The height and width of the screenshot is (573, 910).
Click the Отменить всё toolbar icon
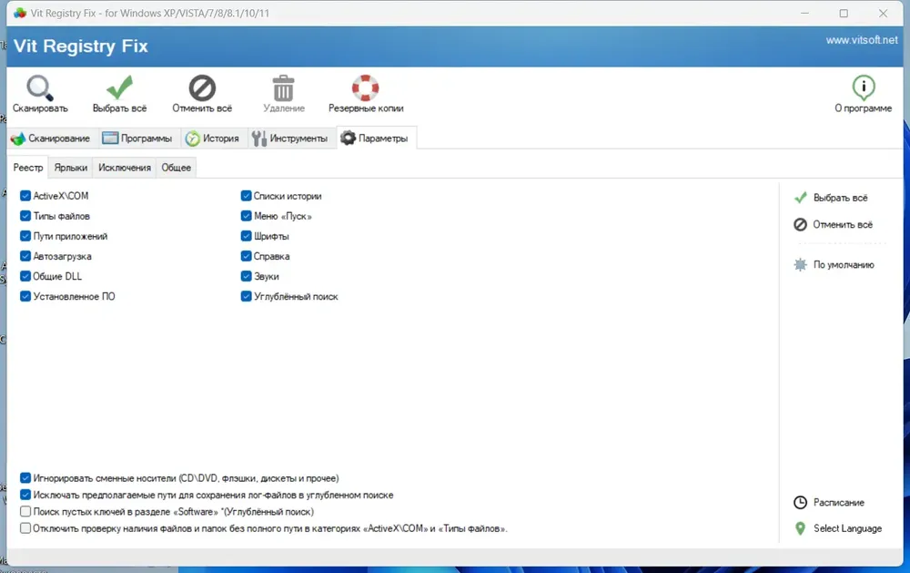[202, 88]
